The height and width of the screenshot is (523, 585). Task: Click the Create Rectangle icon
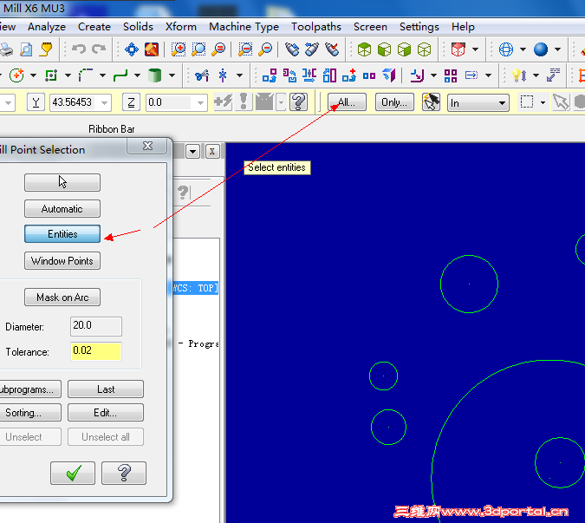tap(51, 75)
